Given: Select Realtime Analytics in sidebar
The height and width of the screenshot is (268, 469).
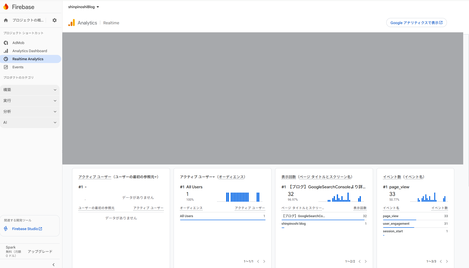Looking at the screenshot, I should point(28,59).
